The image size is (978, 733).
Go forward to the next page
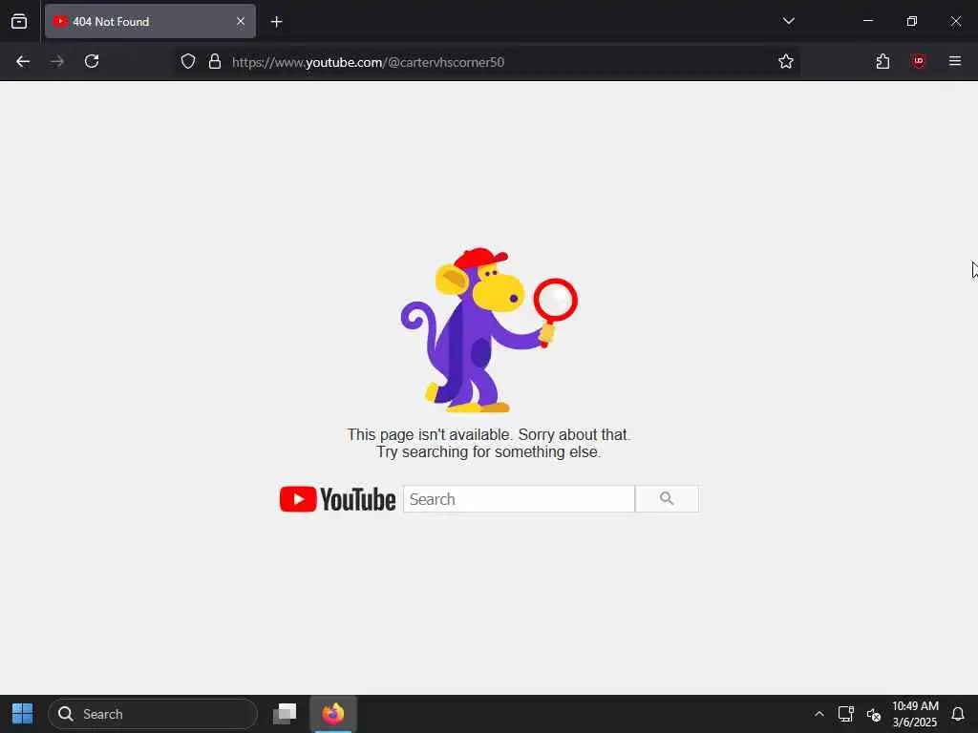click(x=57, y=61)
